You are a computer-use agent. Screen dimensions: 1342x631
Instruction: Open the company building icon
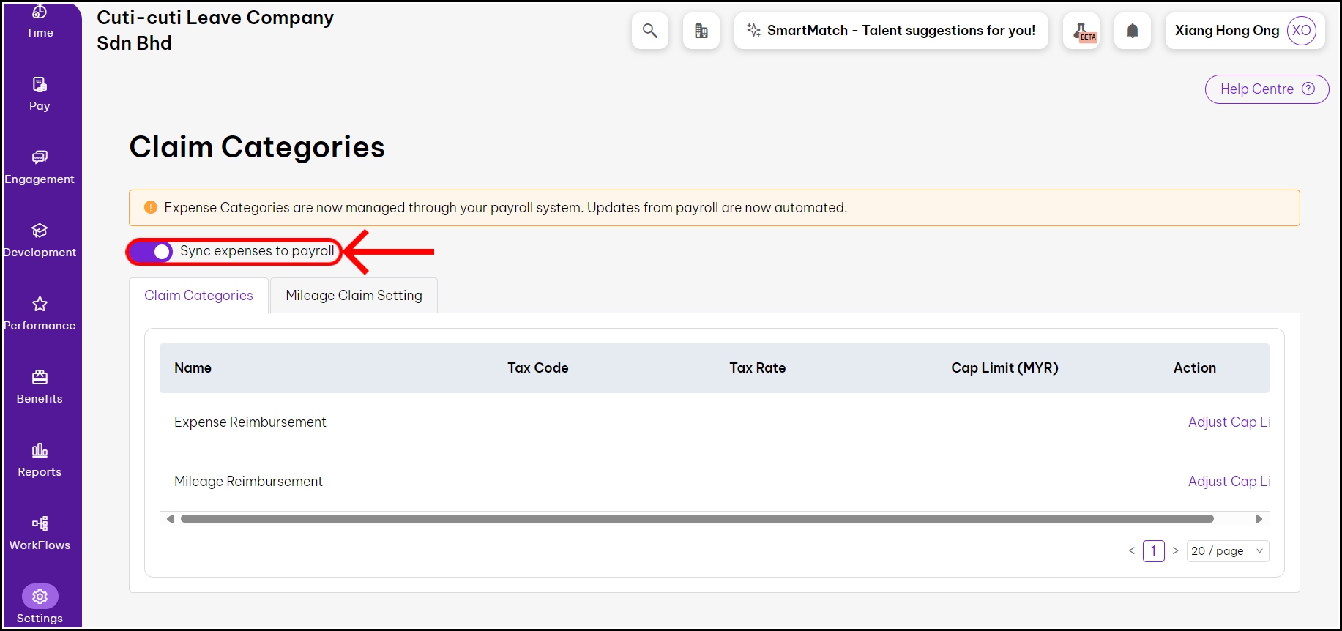pyautogui.click(x=701, y=31)
